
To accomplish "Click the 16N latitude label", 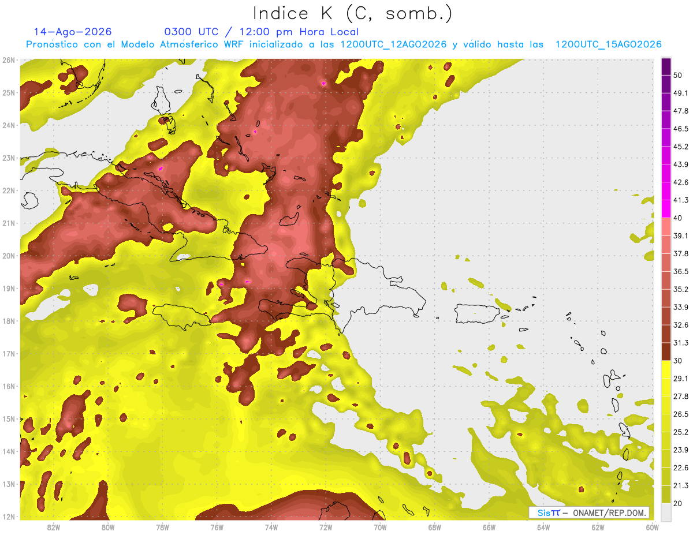I will tap(8, 386).
